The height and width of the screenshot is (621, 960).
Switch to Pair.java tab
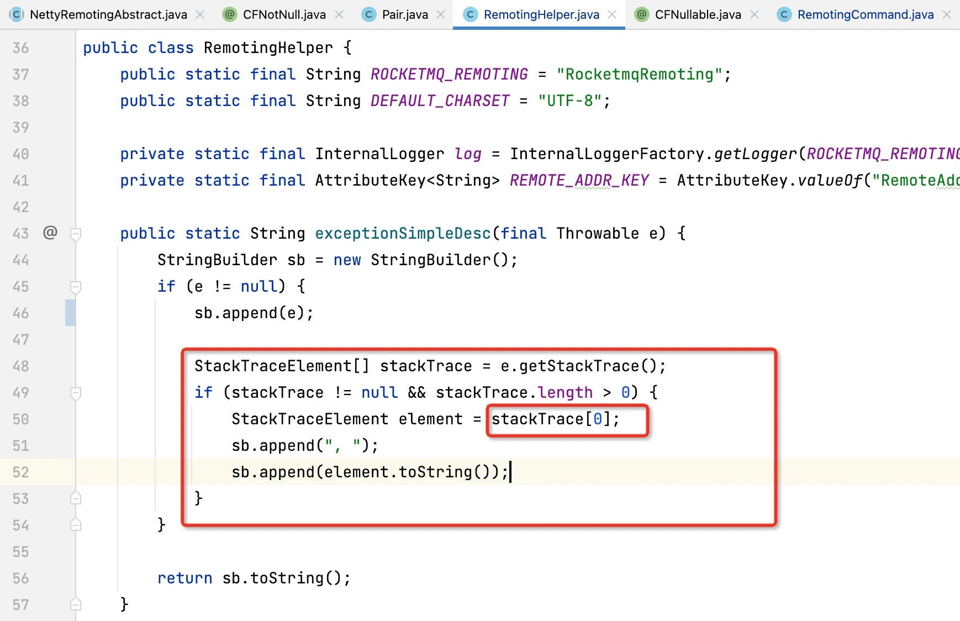[405, 14]
